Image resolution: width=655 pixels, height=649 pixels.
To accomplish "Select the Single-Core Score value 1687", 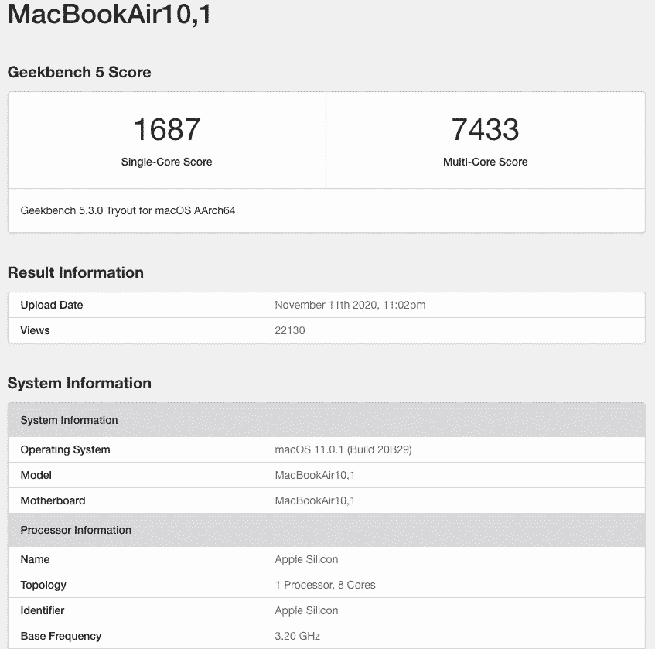I will (167, 130).
